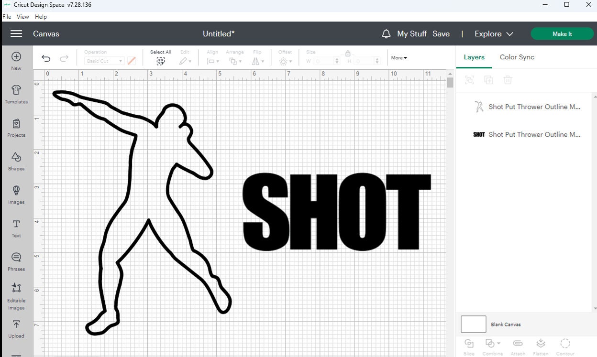Open the View menu

[x=22, y=16]
